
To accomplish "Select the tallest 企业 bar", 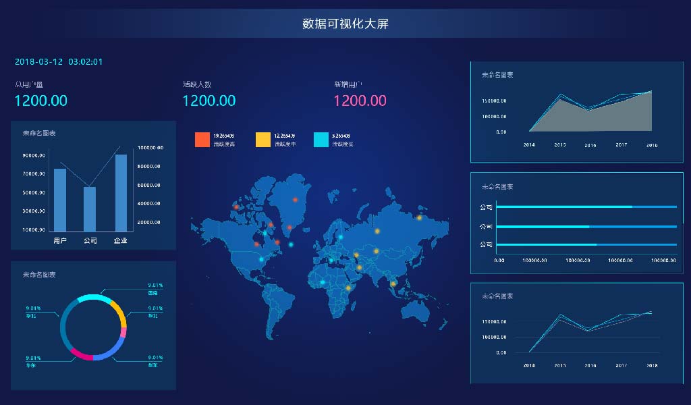I will 121,193.
